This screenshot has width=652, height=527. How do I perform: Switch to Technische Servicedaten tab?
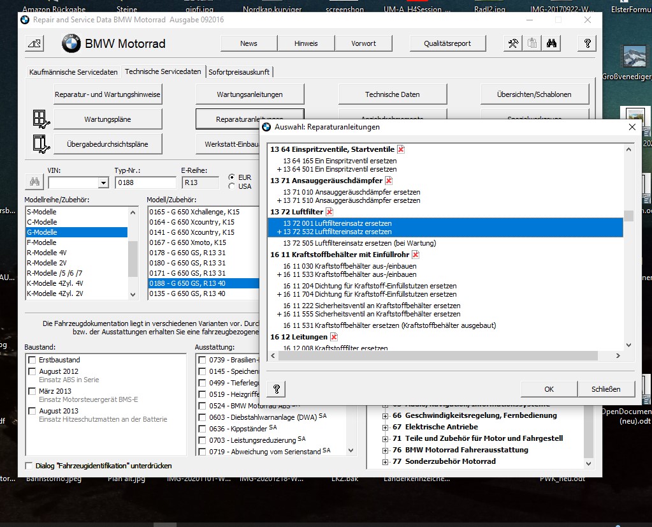[x=163, y=71]
